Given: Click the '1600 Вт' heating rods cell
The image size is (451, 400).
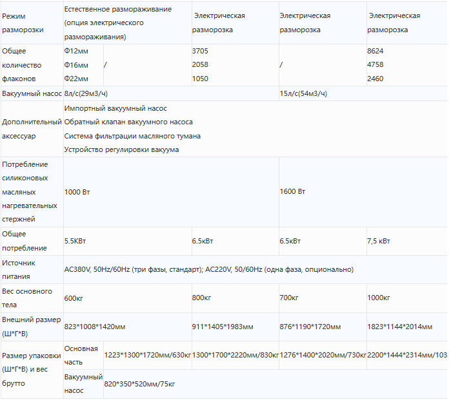Looking at the screenshot, I should [x=292, y=191].
